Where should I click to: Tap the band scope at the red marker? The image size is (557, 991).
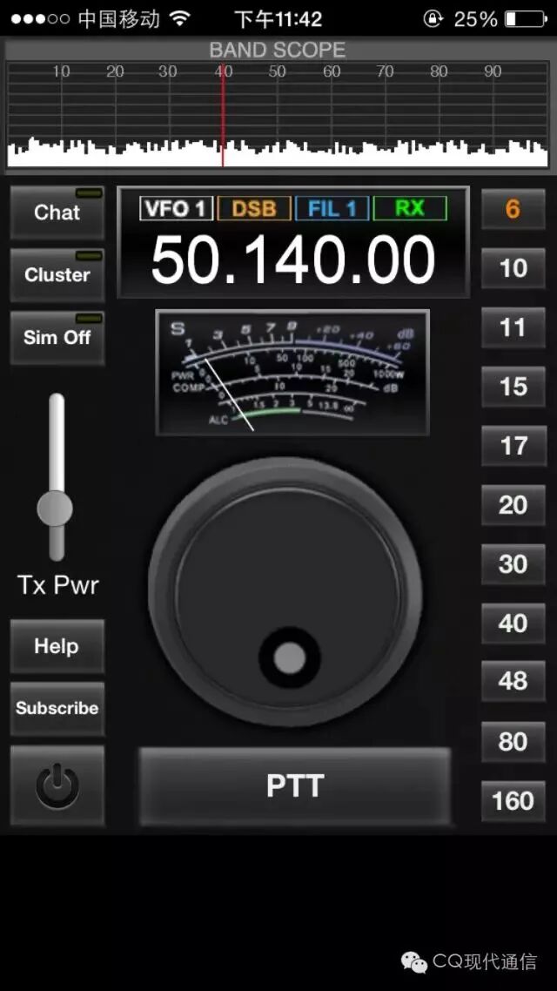[223, 114]
